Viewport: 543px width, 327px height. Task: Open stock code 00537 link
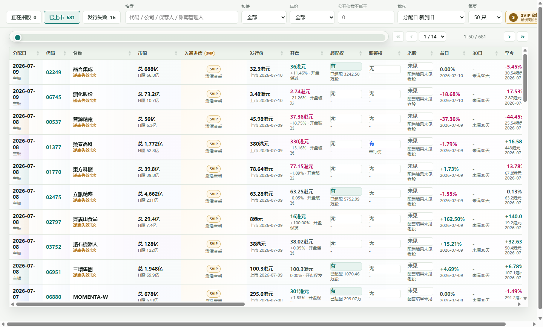coord(54,122)
